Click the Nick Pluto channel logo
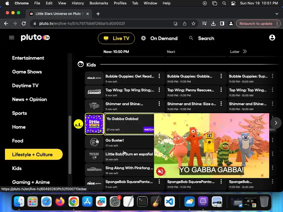This screenshot has height=212, width=283. [x=94, y=183]
